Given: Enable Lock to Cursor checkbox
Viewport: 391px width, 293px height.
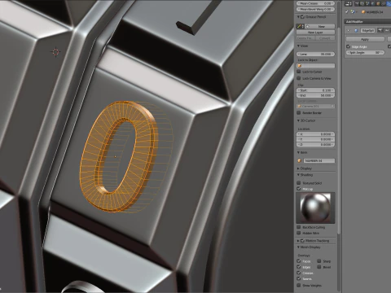Looking at the screenshot, I should pyautogui.click(x=299, y=72).
